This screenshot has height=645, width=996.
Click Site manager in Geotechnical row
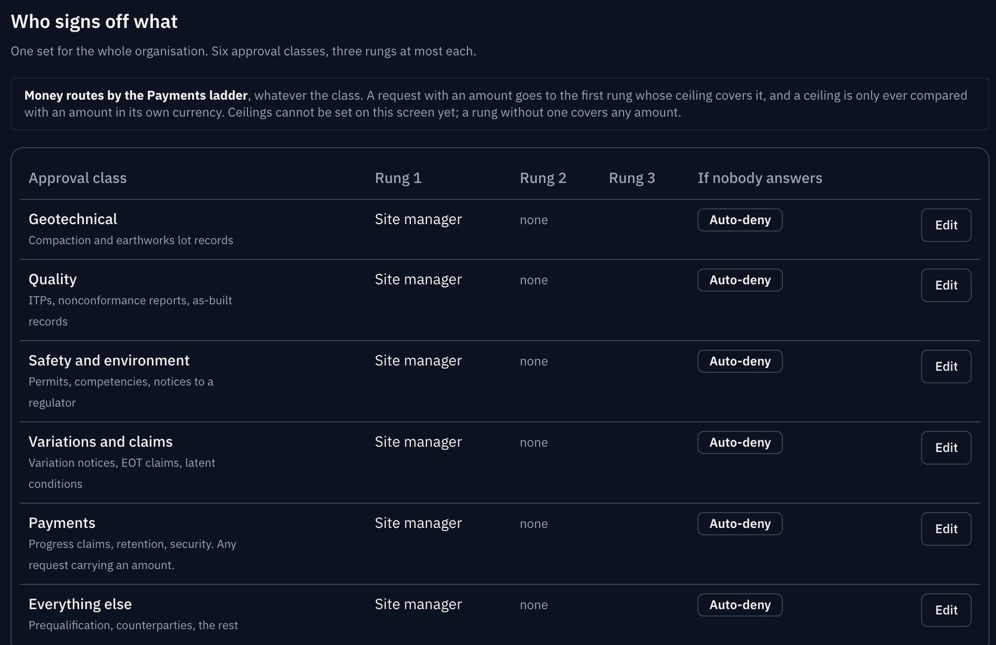418,219
